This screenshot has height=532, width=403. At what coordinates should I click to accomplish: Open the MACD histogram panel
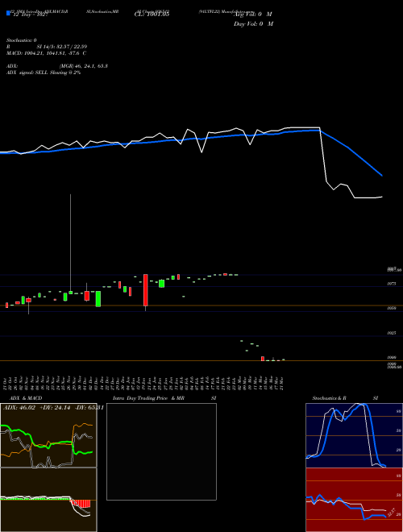click(48, 500)
